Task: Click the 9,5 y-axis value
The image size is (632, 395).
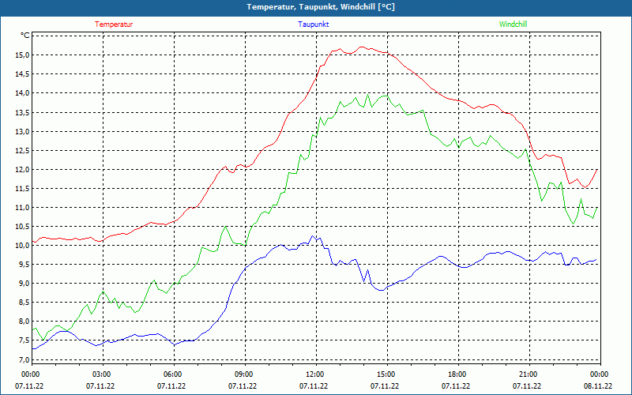Action: (x=24, y=265)
